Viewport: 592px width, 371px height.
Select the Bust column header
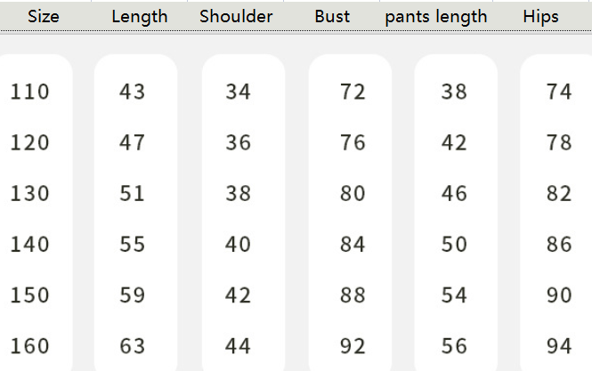coord(332,16)
